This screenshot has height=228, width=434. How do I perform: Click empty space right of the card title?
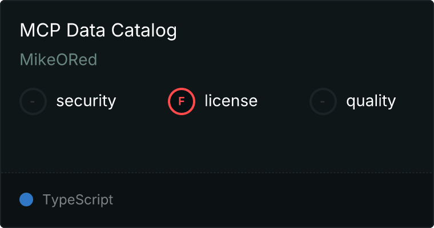click(303, 31)
